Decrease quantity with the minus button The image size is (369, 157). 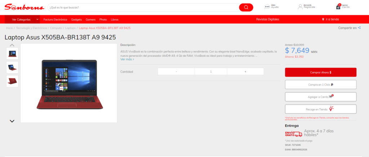click(176, 71)
